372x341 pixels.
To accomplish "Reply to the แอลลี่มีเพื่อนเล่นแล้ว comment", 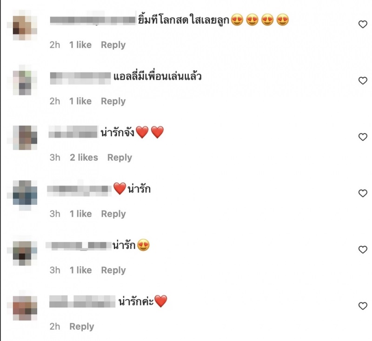I will pos(113,101).
